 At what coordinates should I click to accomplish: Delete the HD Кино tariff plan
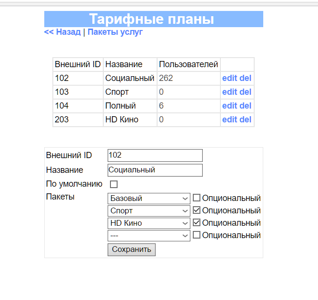pyautogui.click(x=246, y=120)
